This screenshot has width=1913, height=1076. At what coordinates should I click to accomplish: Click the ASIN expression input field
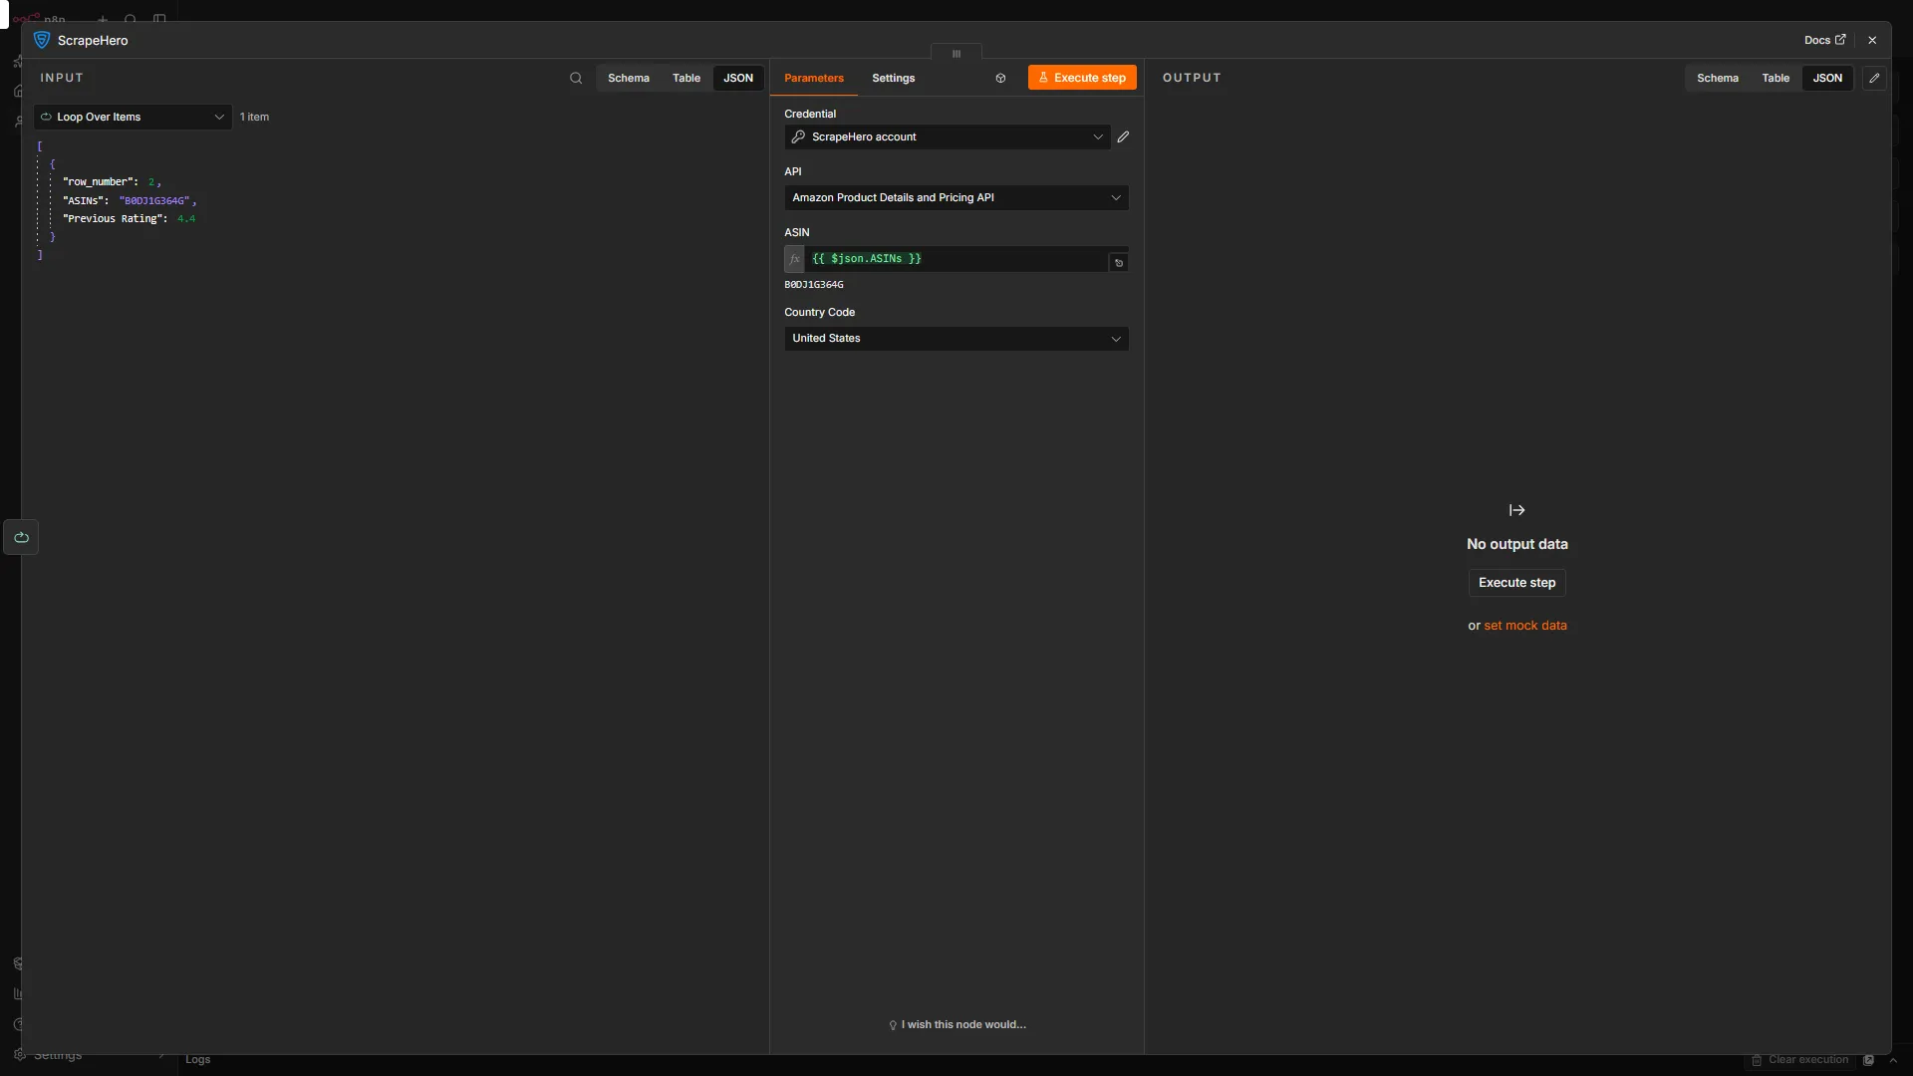pyautogui.click(x=955, y=259)
